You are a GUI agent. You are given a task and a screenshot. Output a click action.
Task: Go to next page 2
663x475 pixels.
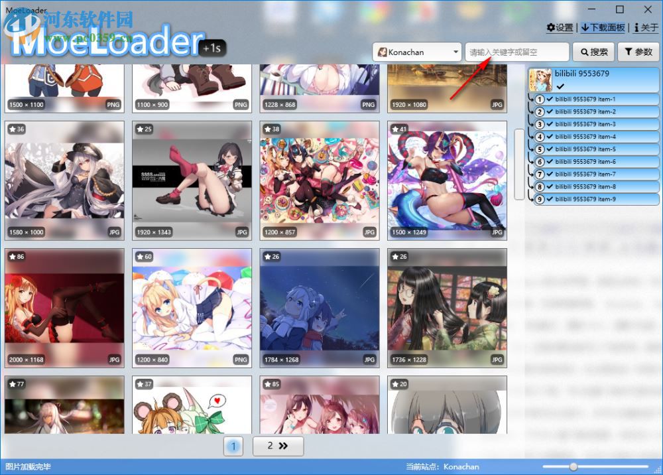278,446
